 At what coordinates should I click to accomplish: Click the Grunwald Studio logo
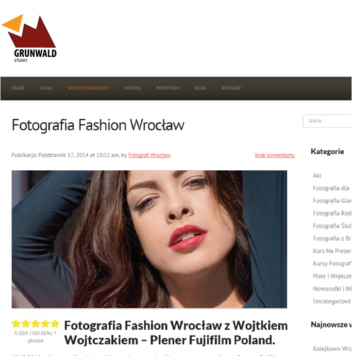coord(29,38)
